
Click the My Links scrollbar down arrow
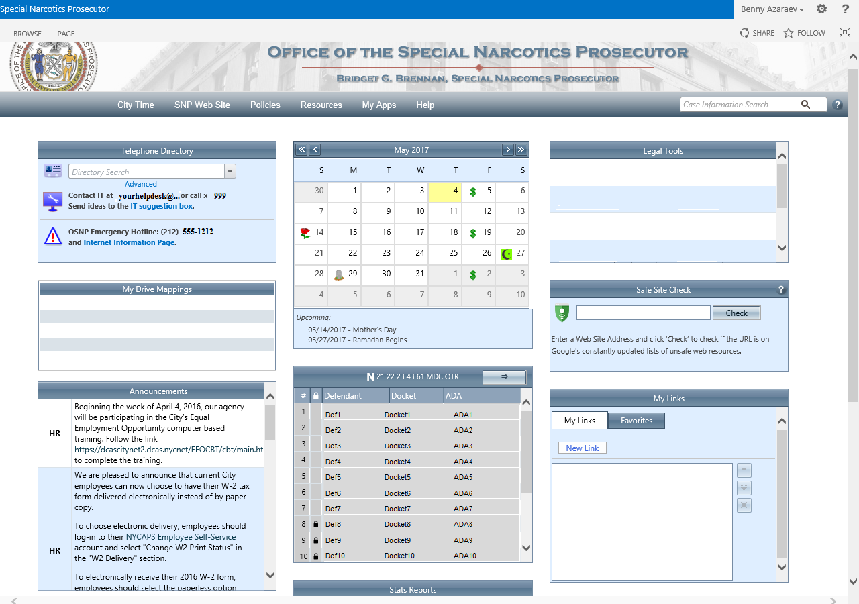782,567
